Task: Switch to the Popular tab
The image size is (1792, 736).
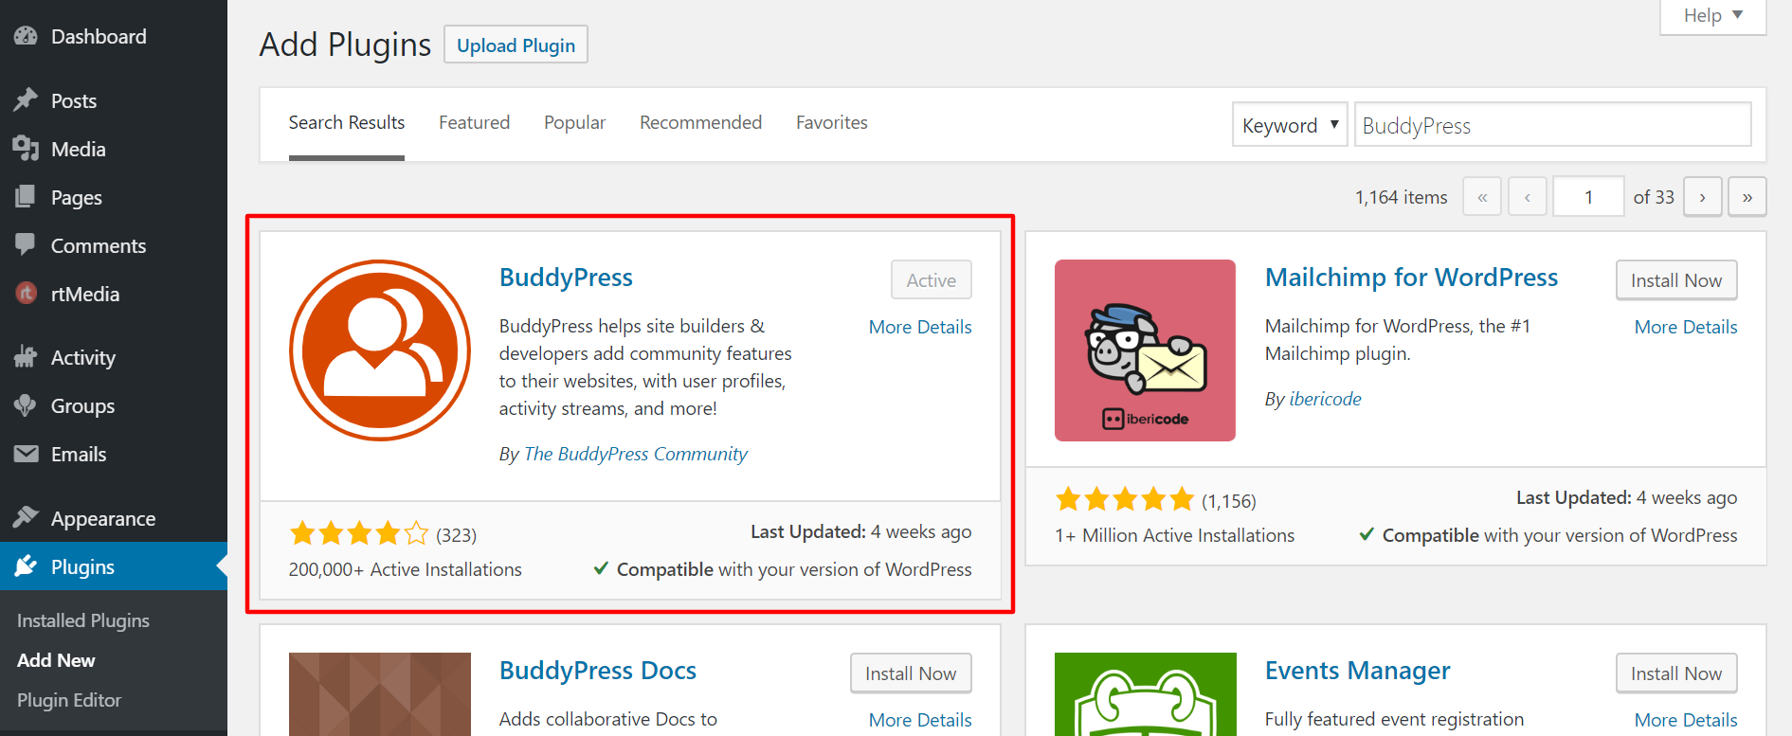Action: coord(574,123)
